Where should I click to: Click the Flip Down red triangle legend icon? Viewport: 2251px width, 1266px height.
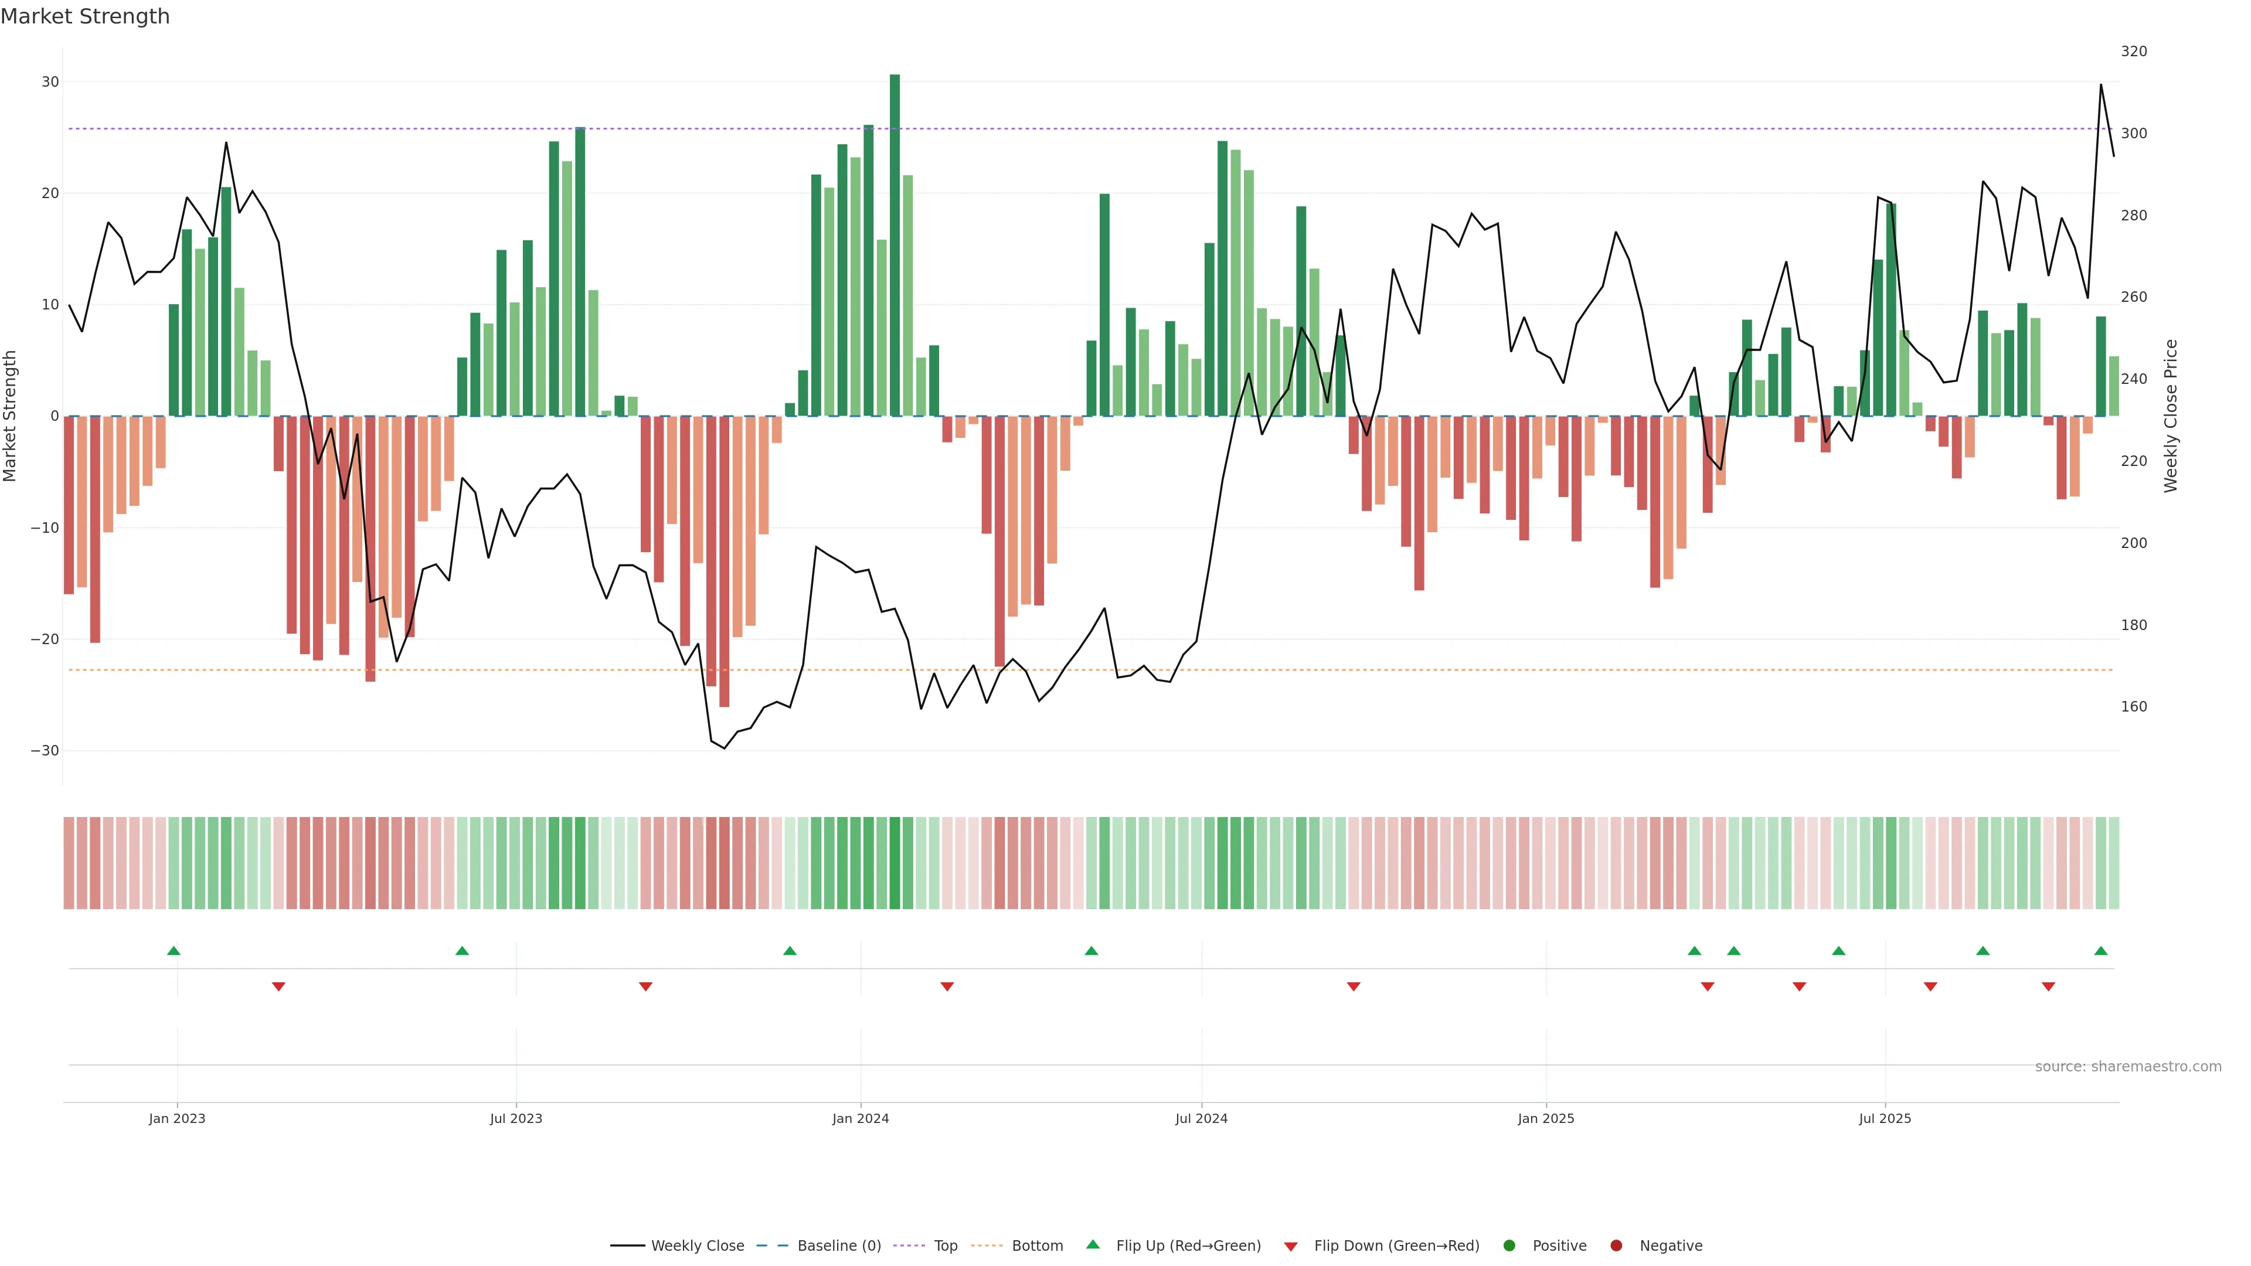pyautogui.click(x=1291, y=1247)
